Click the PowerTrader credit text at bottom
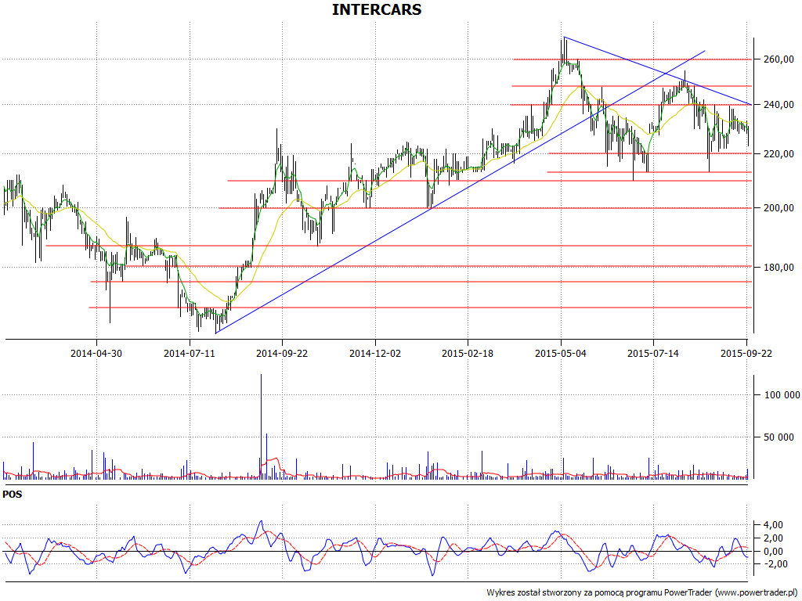Screen dimensions: 802x601 coord(643,592)
